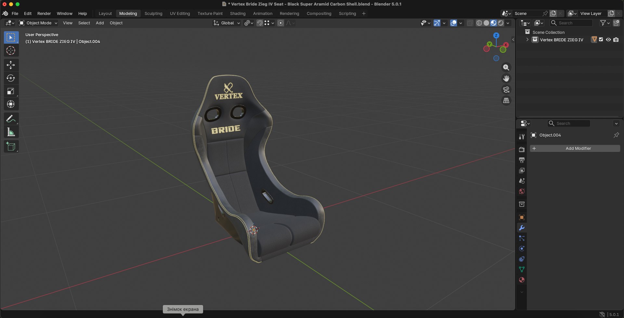Open the Object Mode dropdown
The image size is (624, 318).
tap(38, 23)
